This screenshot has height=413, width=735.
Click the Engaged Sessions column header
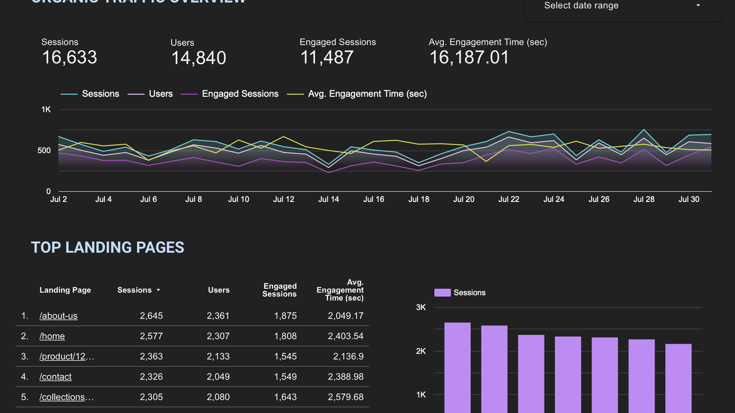[279, 290]
